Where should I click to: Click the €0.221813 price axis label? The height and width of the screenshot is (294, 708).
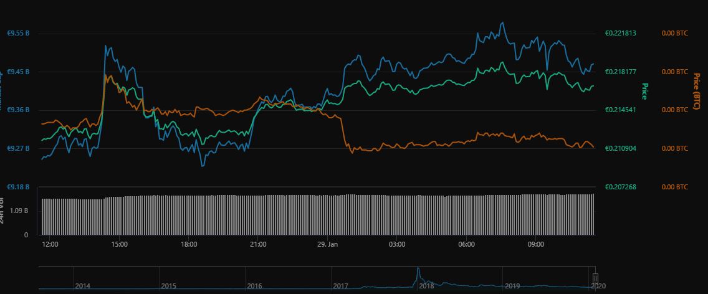620,34
